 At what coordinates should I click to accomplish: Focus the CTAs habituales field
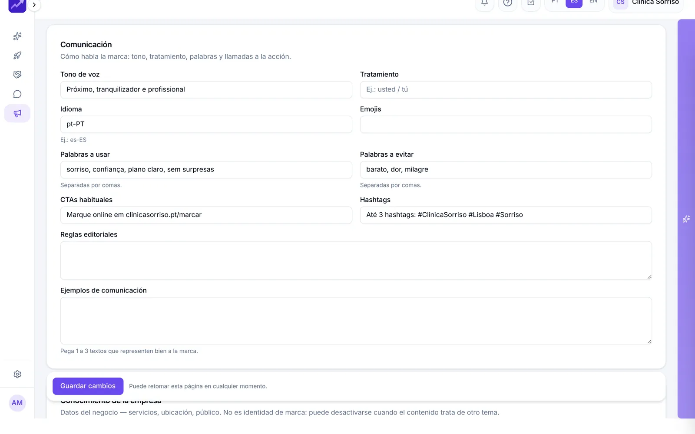click(x=206, y=215)
